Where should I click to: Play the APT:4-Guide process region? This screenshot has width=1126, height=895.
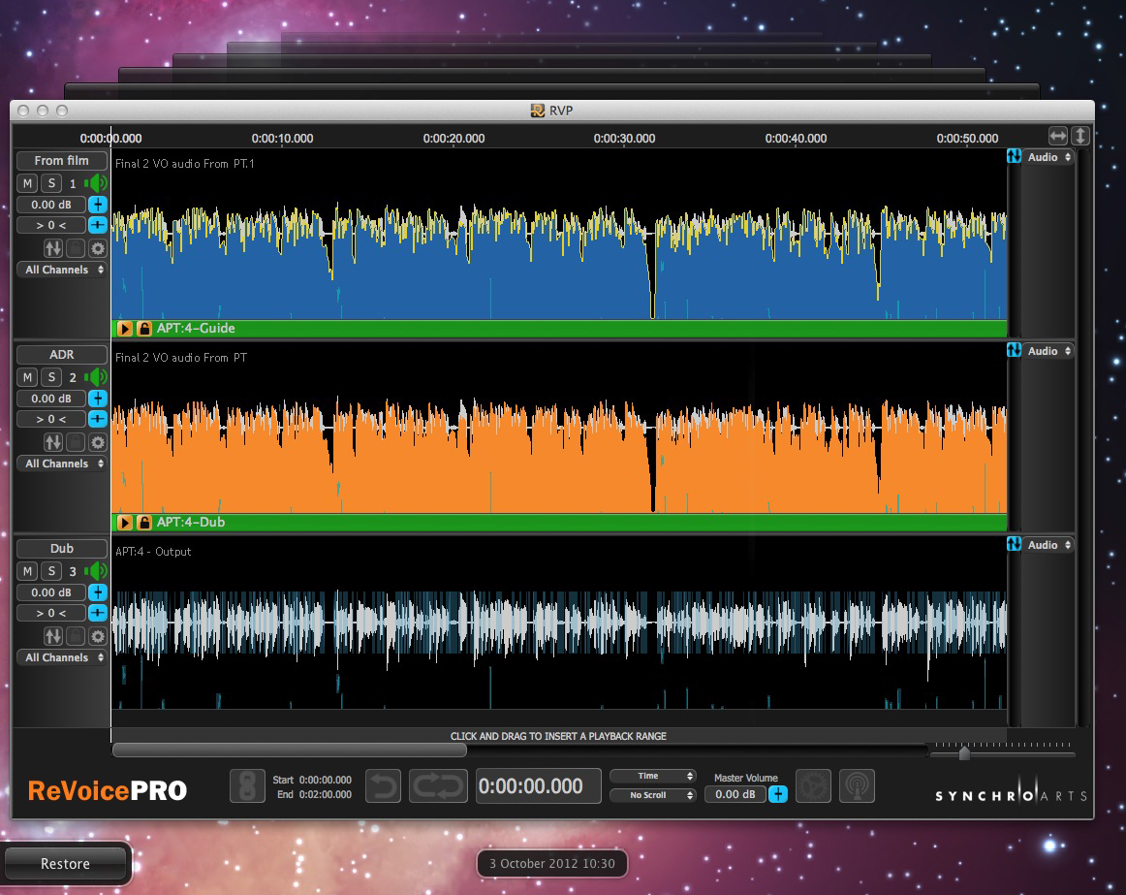click(x=125, y=329)
